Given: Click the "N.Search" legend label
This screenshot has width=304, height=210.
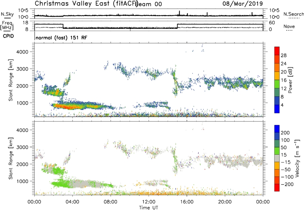Looking at the screenshot, I should pyautogui.click(x=293, y=14).
